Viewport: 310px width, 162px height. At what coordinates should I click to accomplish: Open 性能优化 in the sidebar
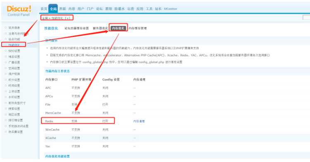[14, 45]
